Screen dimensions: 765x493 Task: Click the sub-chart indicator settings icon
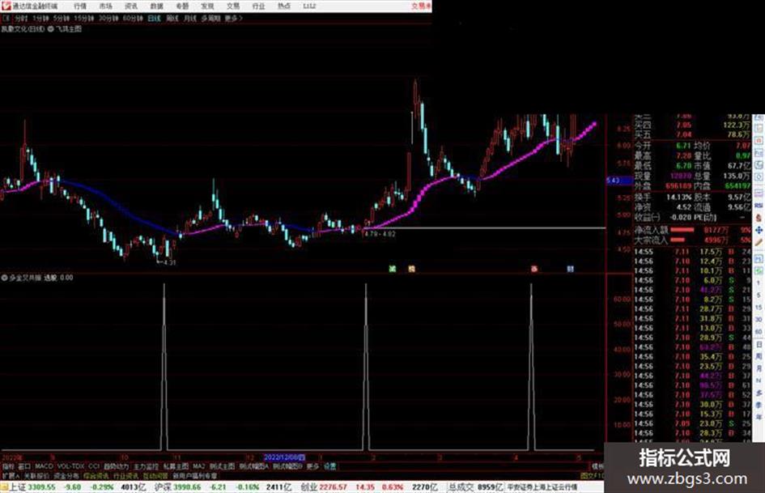[4, 278]
